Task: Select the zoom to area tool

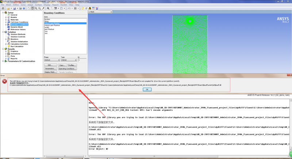Action: [39, 8]
